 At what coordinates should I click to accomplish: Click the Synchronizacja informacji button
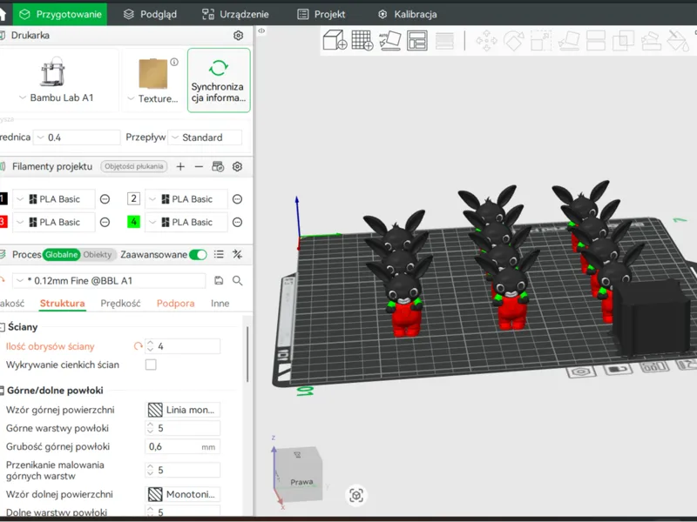coord(219,80)
